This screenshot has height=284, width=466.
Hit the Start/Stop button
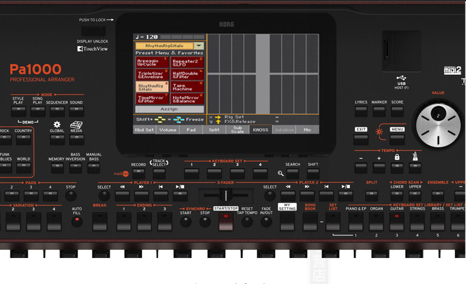(x=226, y=221)
